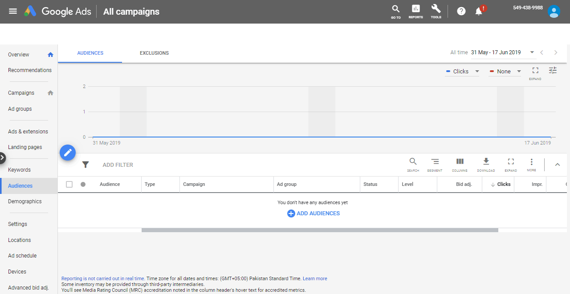Open the None metric dropdown
The image size is (570, 294).
(505, 72)
